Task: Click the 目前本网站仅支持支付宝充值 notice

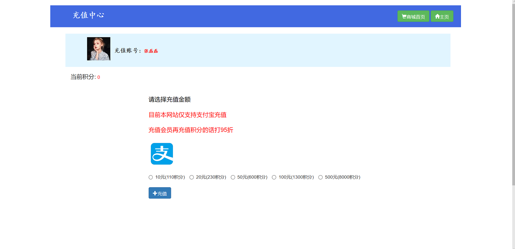Action: pyautogui.click(x=187, y=115)
